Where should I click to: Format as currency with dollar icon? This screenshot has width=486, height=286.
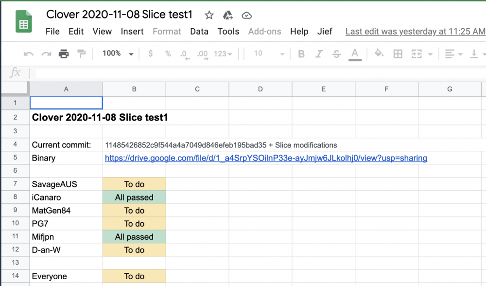150,54
